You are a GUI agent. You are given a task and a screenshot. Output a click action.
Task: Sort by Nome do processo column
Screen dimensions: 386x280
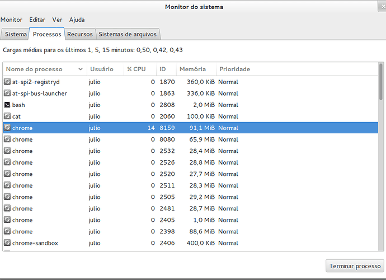(x=45, y=69)
